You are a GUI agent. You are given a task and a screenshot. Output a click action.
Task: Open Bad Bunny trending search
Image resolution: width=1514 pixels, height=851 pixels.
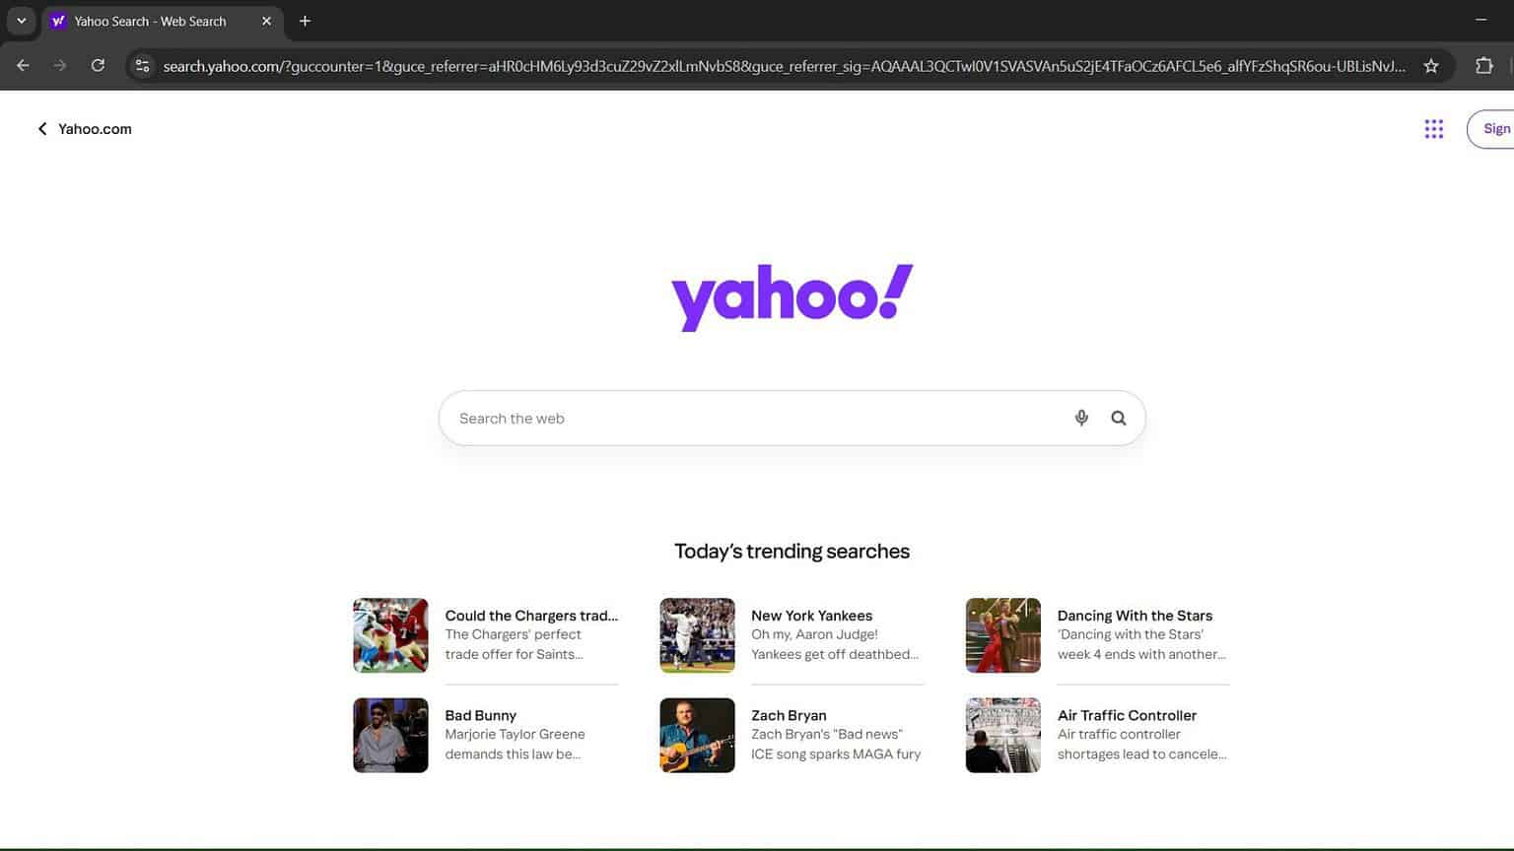coord(480,716)
